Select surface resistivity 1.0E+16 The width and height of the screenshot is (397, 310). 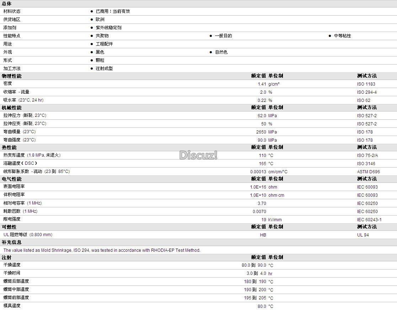(x=258, y=187)
